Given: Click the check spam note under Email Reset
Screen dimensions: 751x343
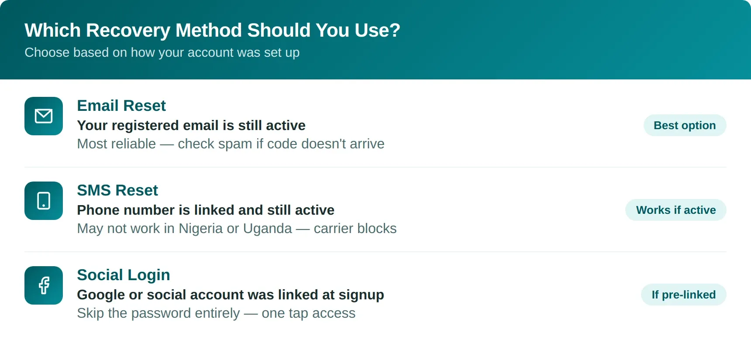Looking at the screenshot, I should coord(231,144).
